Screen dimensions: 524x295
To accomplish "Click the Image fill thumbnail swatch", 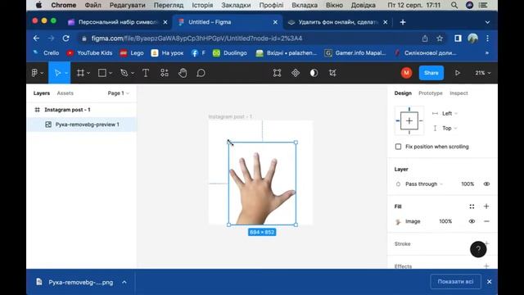I will [398, 221].
